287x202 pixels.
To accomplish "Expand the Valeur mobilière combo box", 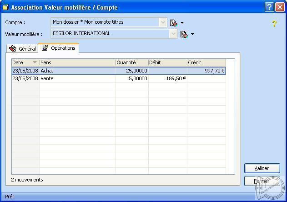I will pos(173,34).
